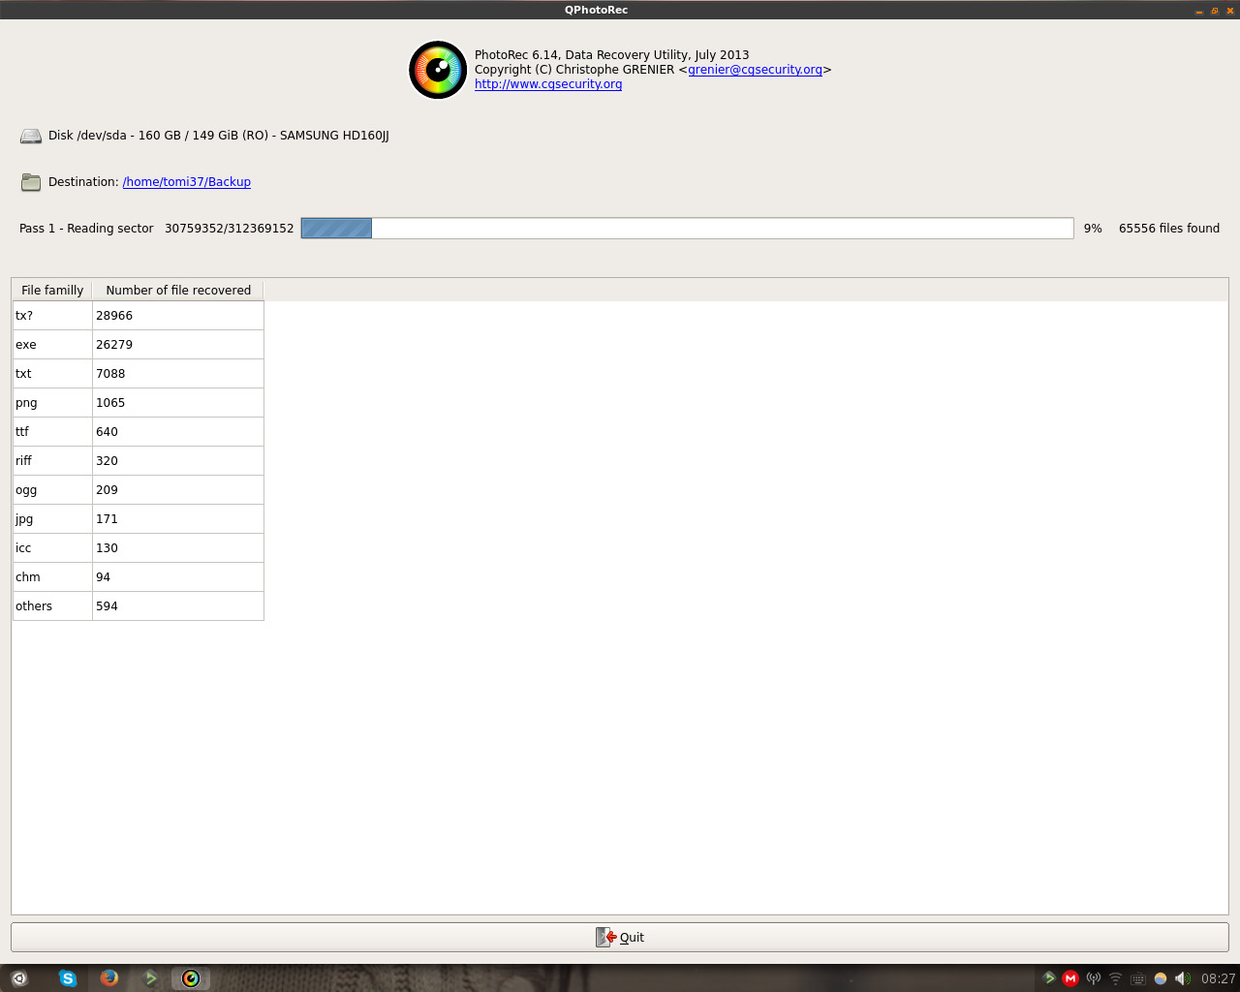Click the 640 recovered count cell
Viewport: 1240px width, 992px height.
(x=178, y=432)
